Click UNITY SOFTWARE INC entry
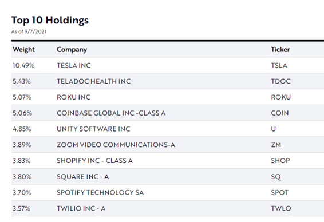Screen dimensions: 324x222 (x=93, y=129)
